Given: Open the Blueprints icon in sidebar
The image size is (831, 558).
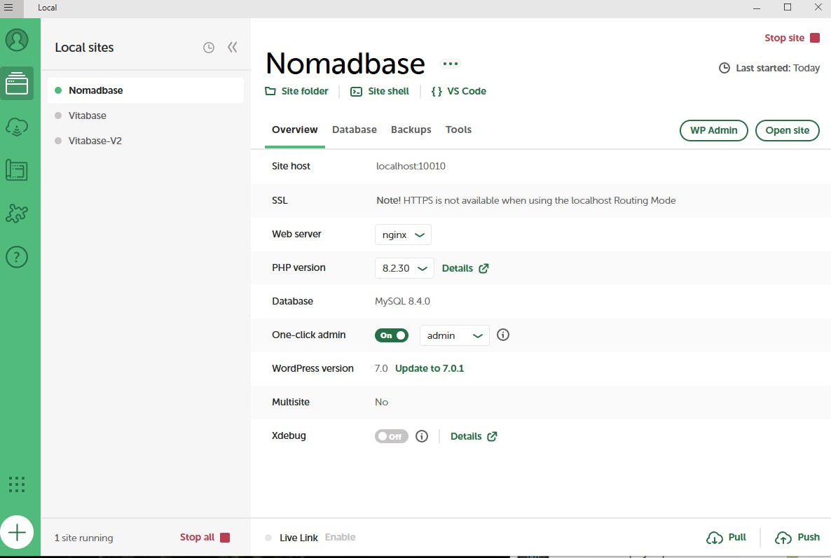Looking at the screenshot, I should pos(16,170).
